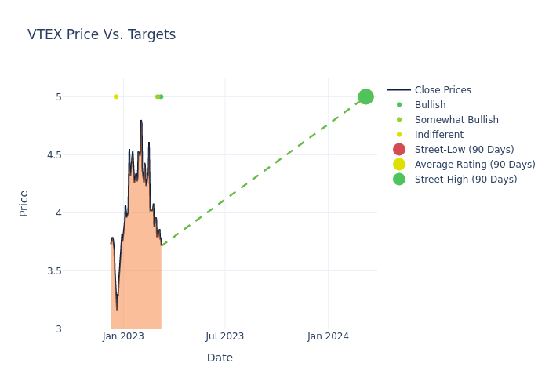Click the Jul 2023 x-axis tick label

(224, 336)
